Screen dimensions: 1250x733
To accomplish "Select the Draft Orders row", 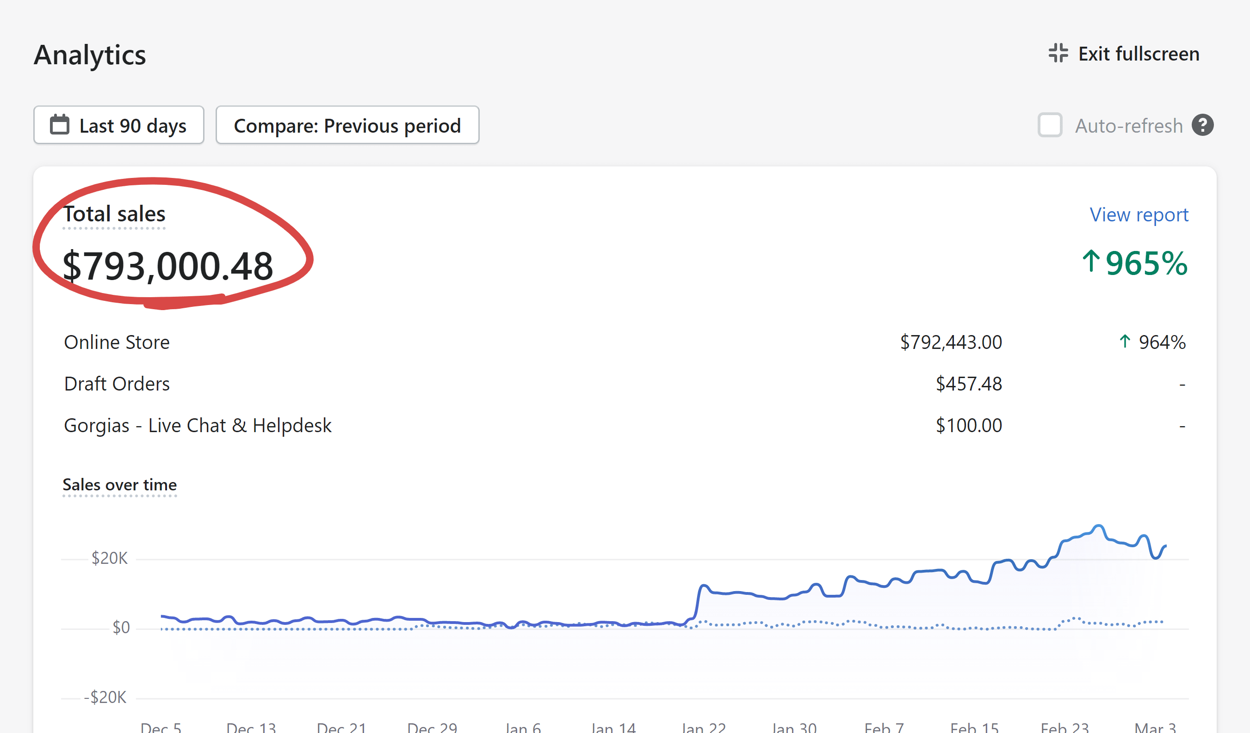I will point(117,384).
